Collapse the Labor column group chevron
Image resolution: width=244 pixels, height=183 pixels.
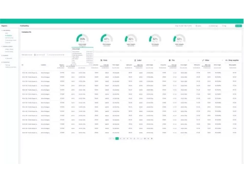coord(155,61)
